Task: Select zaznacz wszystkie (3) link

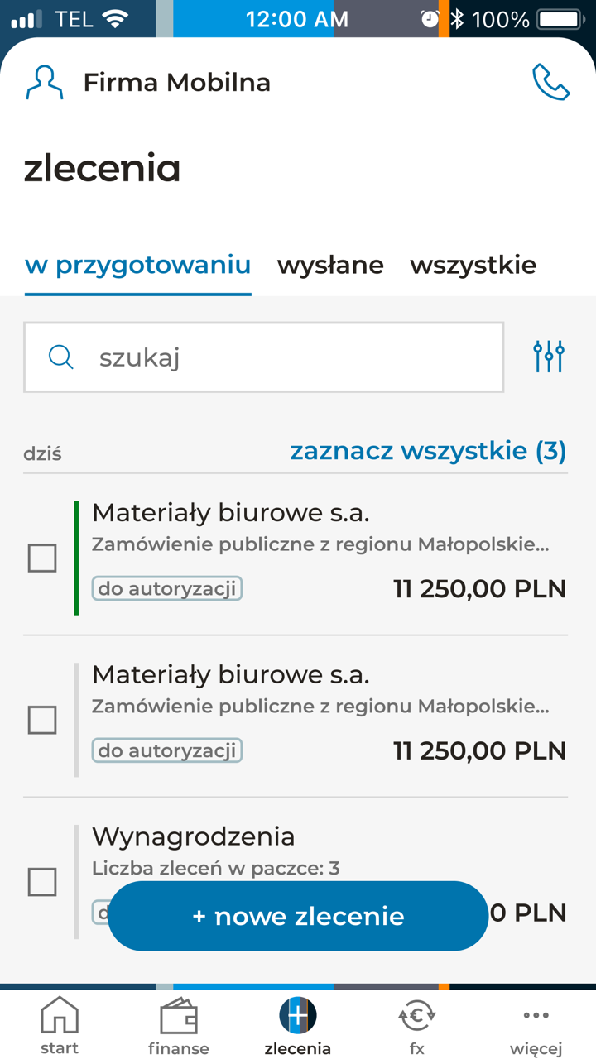Action: [x=427, y=450]
